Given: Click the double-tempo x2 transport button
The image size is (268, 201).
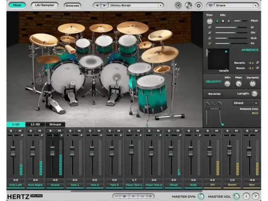Looking at the screenshot, I should [142, 197].
